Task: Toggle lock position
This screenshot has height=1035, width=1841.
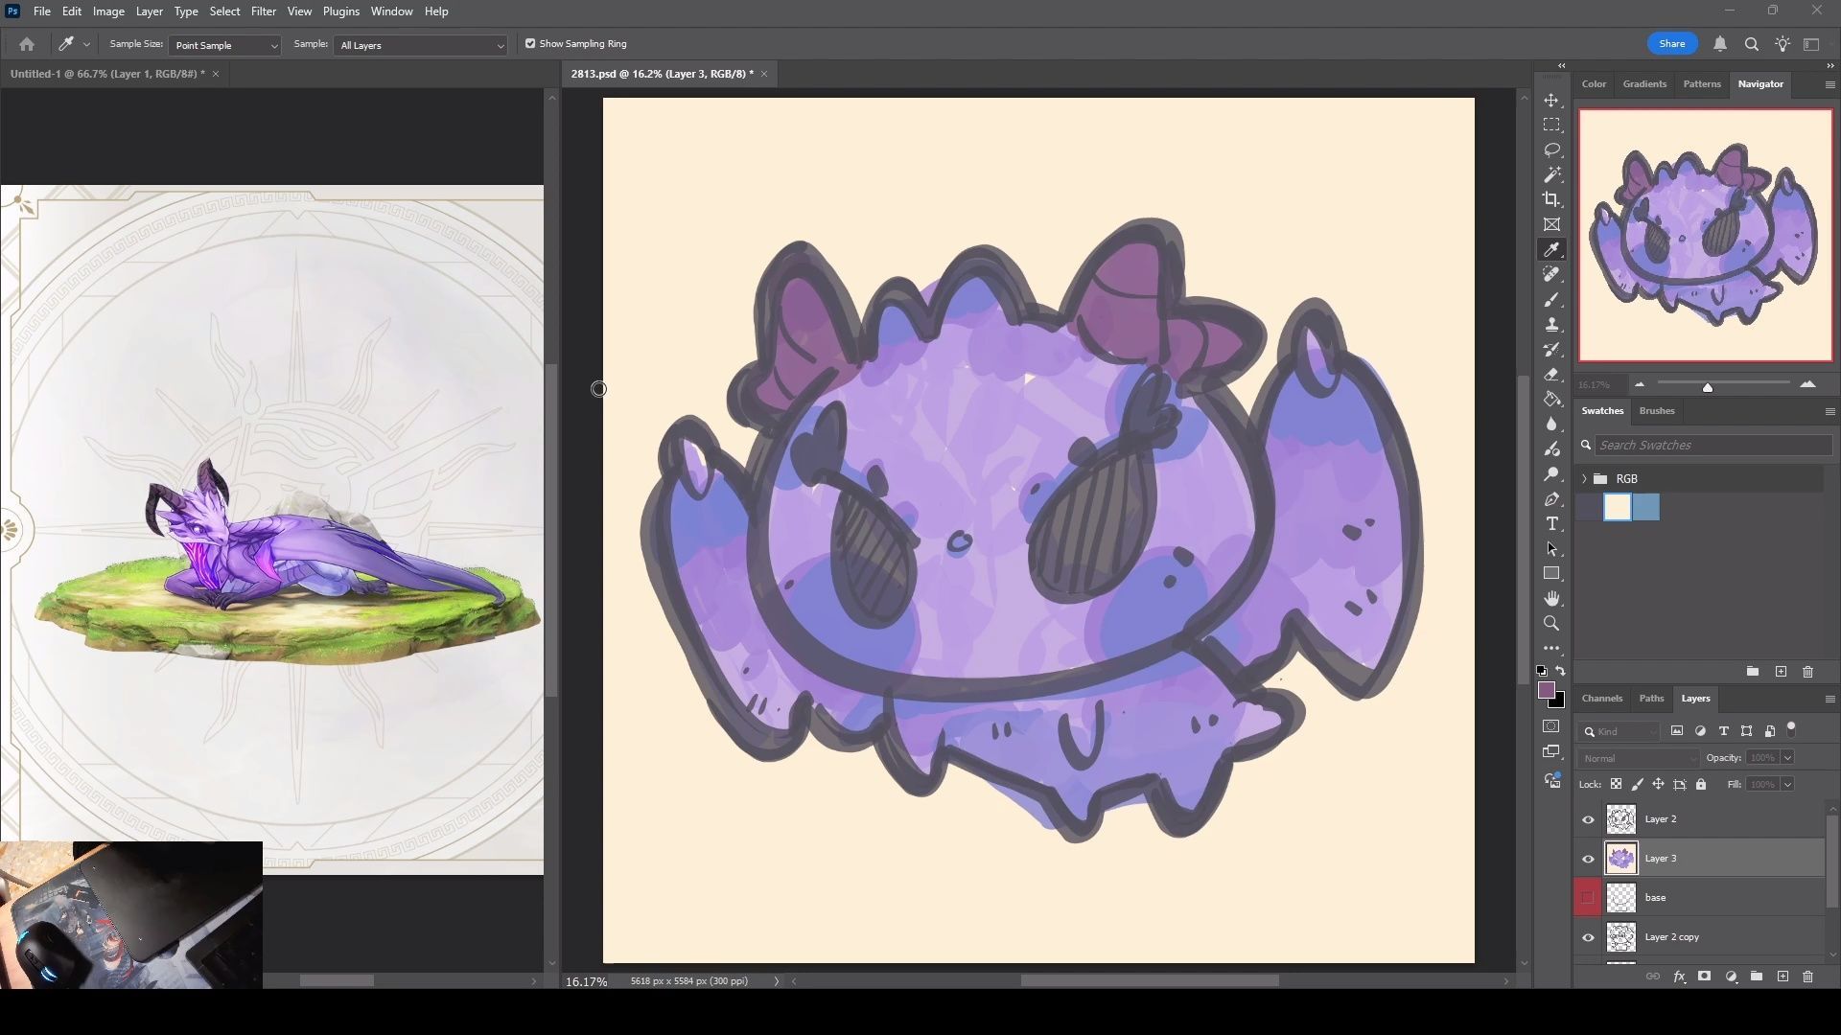Action: [x=1658, y=784]
